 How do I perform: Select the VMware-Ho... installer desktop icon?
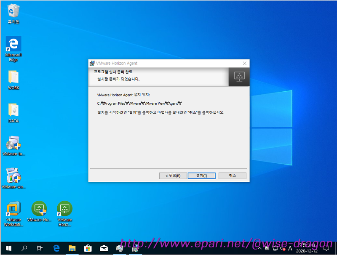coord(39,212)
